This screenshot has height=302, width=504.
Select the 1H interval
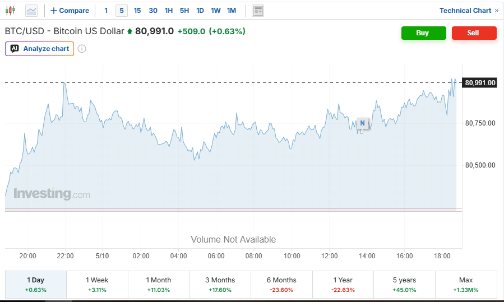tap(169, 11)
